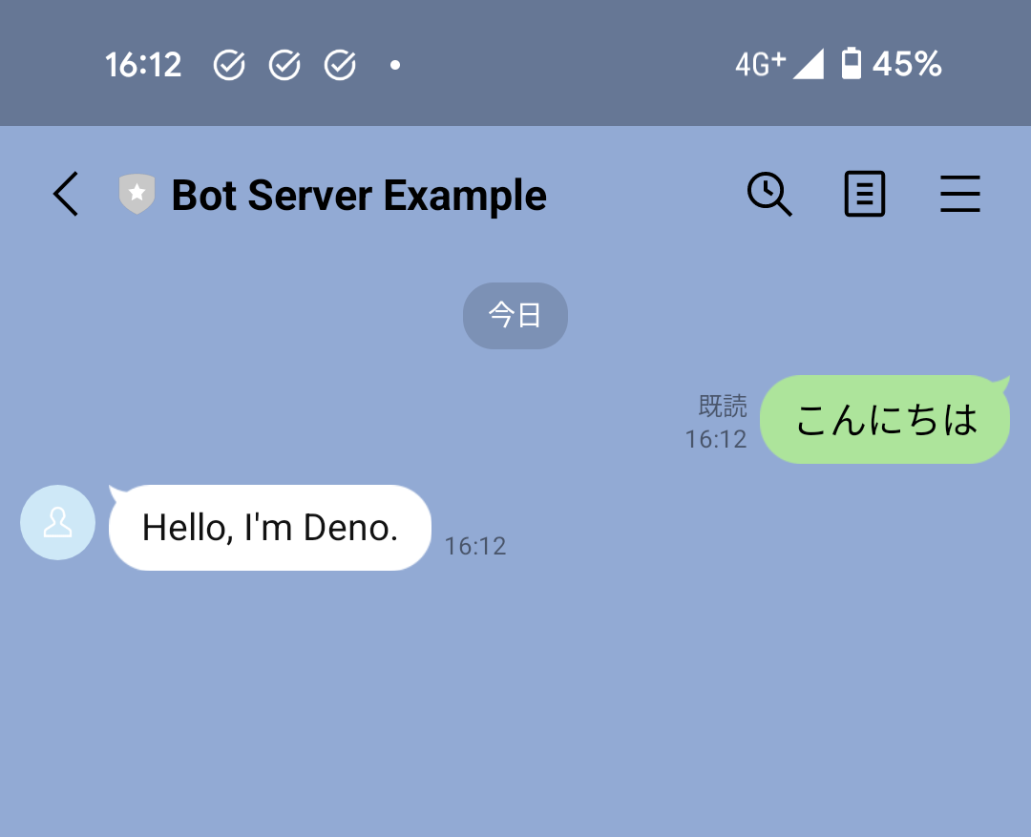Tap the 4G+ network indicator
This screenshot has width=1031, height=837.
pyautogui.click(x=758, y=64)
